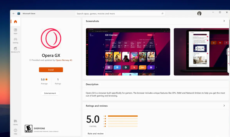
Task: Click the star next to 5.0 average
Action: [x=46, y=79]
